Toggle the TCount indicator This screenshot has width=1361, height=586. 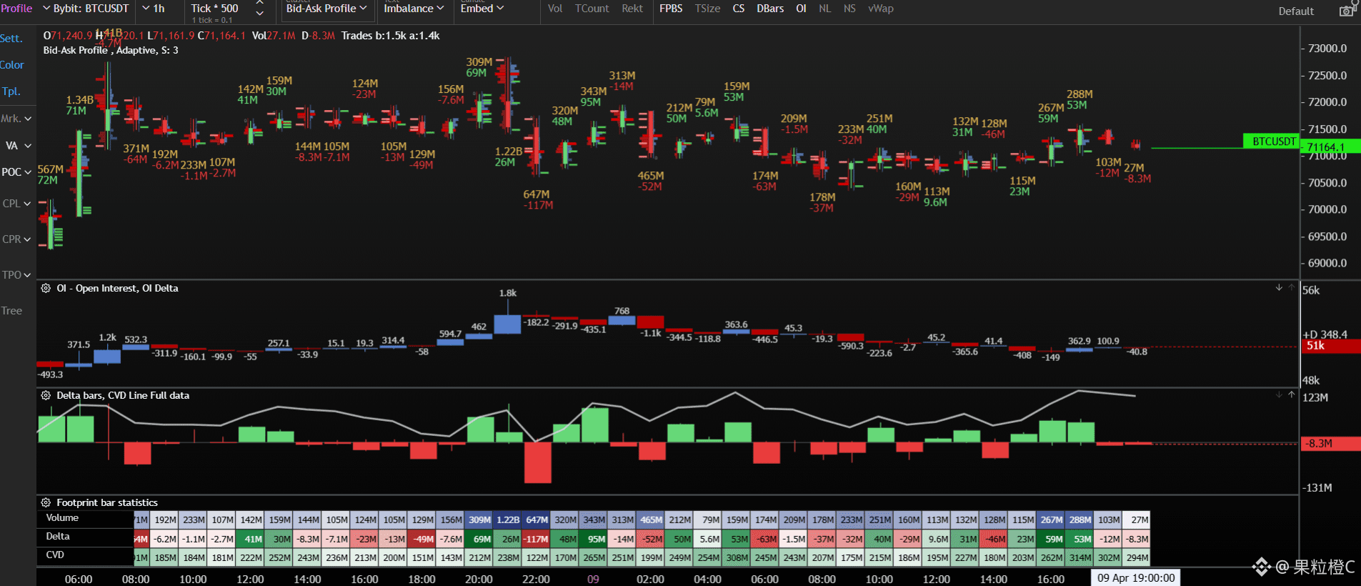592,9
